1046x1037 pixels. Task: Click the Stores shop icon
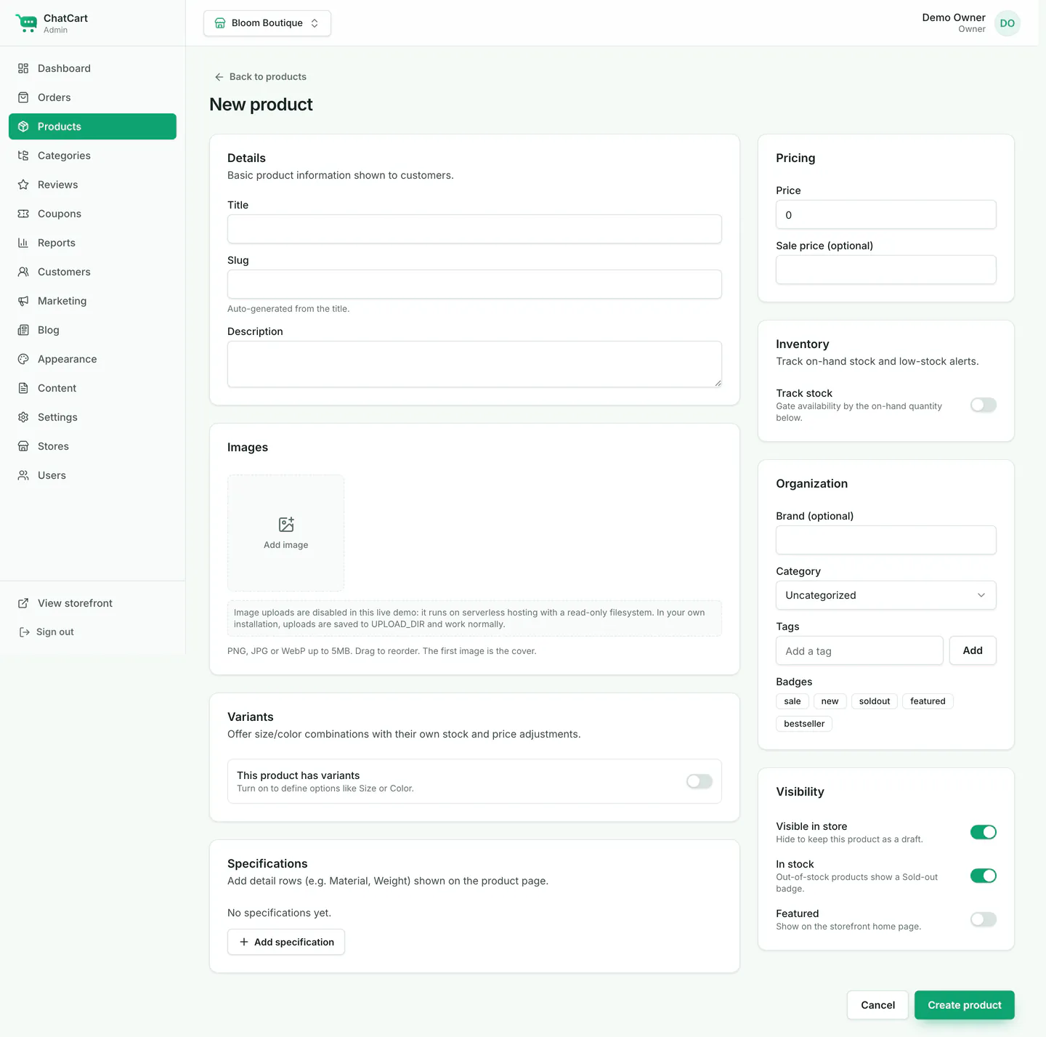point(23,446)
